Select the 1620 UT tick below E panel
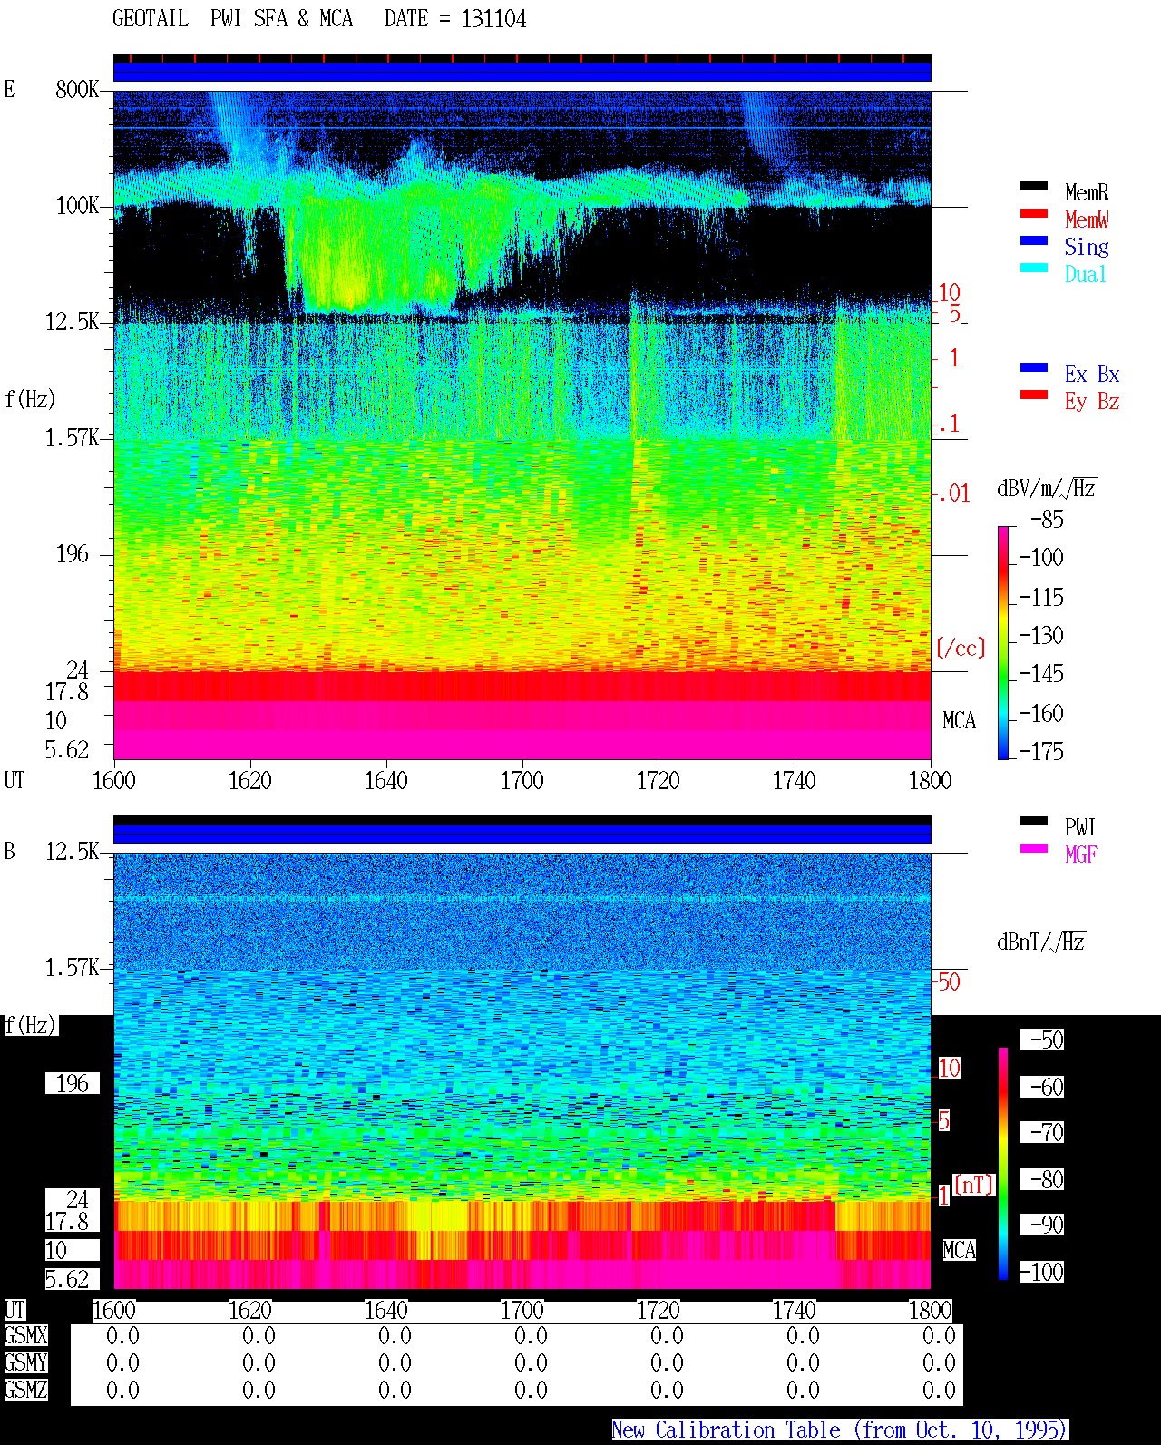The height and width of the screenshot is (1445, 1161). pyautogui.click(x=250, y=781)
